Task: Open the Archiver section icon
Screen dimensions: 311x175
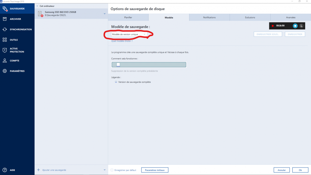Action: [5, 19]
